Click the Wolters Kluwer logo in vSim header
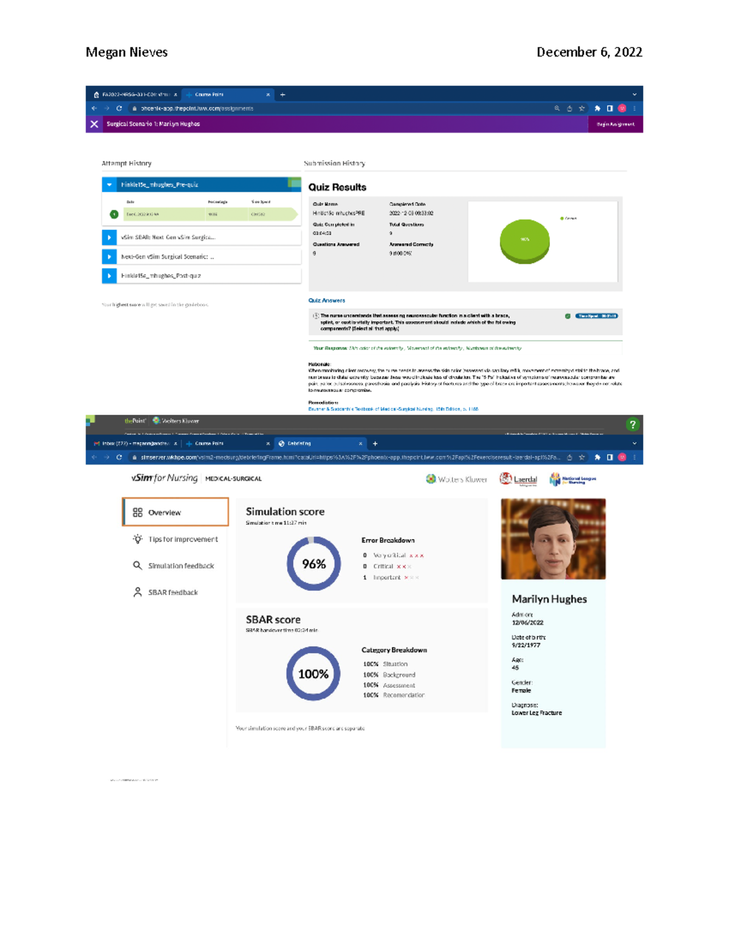729x943 pixels. tap(456, 479)
